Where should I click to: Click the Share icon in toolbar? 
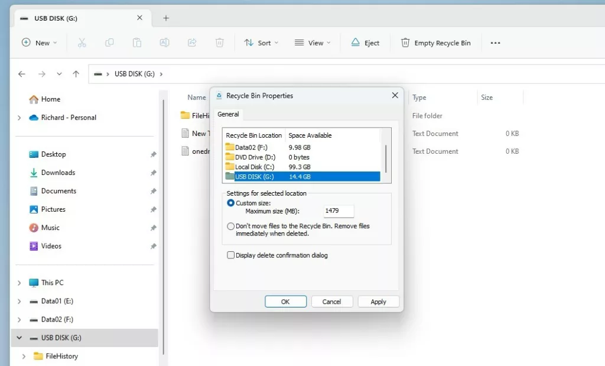192,43
